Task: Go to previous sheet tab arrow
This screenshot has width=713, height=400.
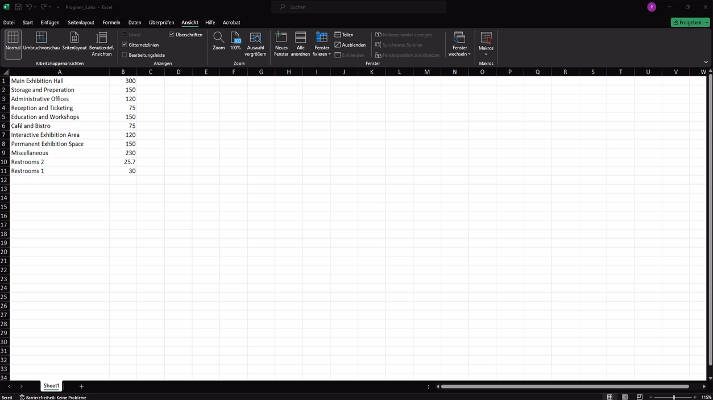Action: coord(9,386)
